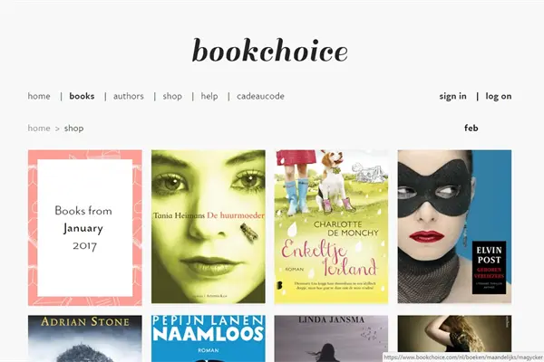Open Pepijn Lanen Naamloos book cover

pyautogui.click(x=209, y=338)
